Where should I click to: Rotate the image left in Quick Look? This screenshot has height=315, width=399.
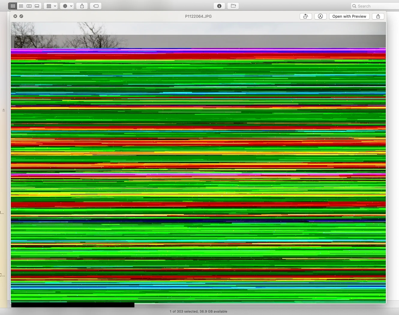point(305,16)
